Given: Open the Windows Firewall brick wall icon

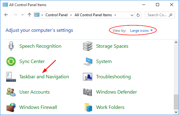Looking at the screenshot, I should 11,107.
